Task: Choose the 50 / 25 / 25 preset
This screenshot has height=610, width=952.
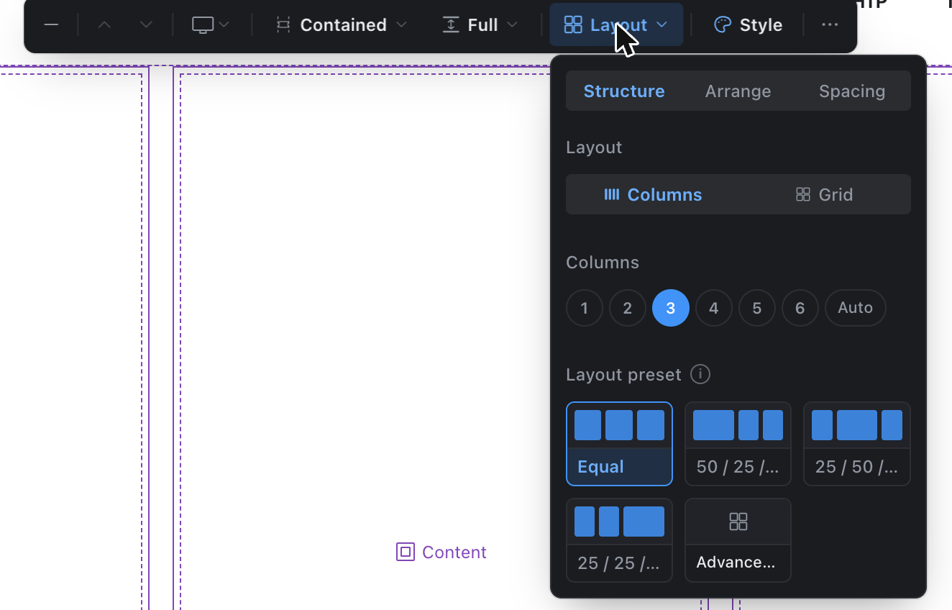Action: pyautogui.click(x=738, y=444)
